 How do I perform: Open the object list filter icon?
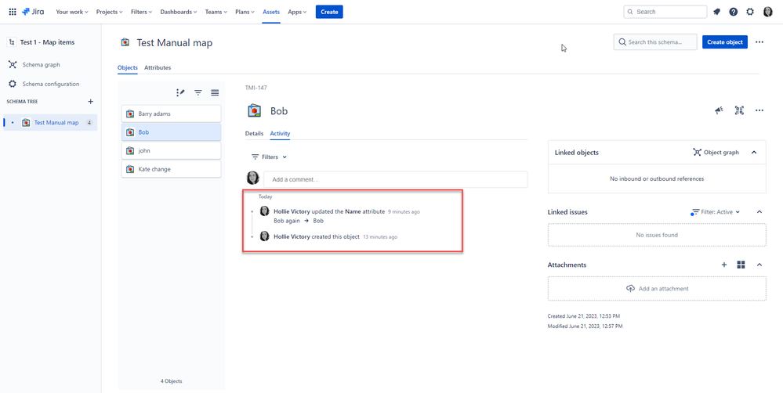(198, 92)
